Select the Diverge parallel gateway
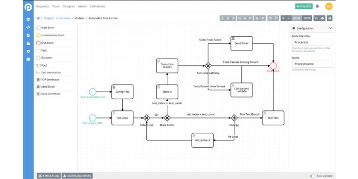The image size is (358, 179). (234, 118)
